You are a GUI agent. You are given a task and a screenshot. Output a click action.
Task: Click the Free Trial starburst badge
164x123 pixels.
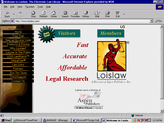[x=45, y=34]
